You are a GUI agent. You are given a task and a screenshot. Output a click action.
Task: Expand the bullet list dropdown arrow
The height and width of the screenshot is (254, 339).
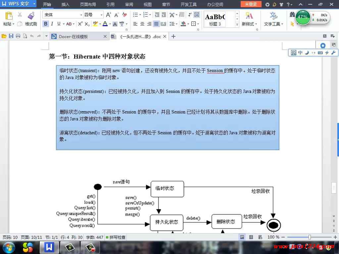[x=140, y=15]
